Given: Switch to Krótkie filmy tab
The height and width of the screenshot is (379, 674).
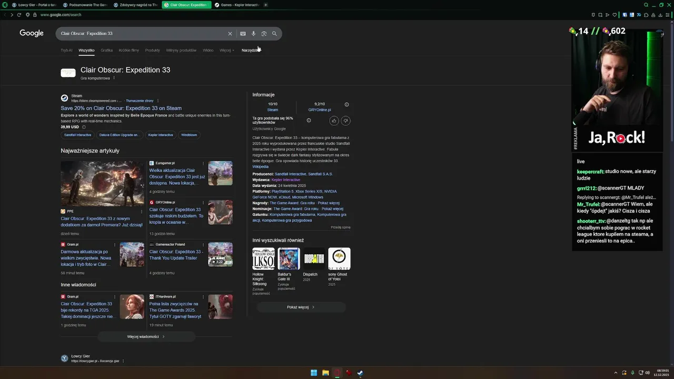Looking at the screenshot, I should 129,51.
